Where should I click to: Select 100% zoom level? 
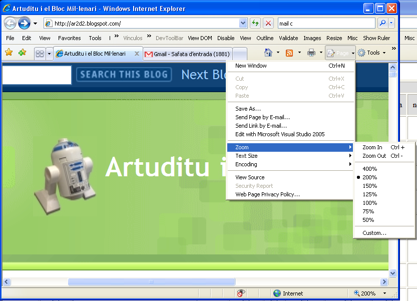(x=369, y=203)
